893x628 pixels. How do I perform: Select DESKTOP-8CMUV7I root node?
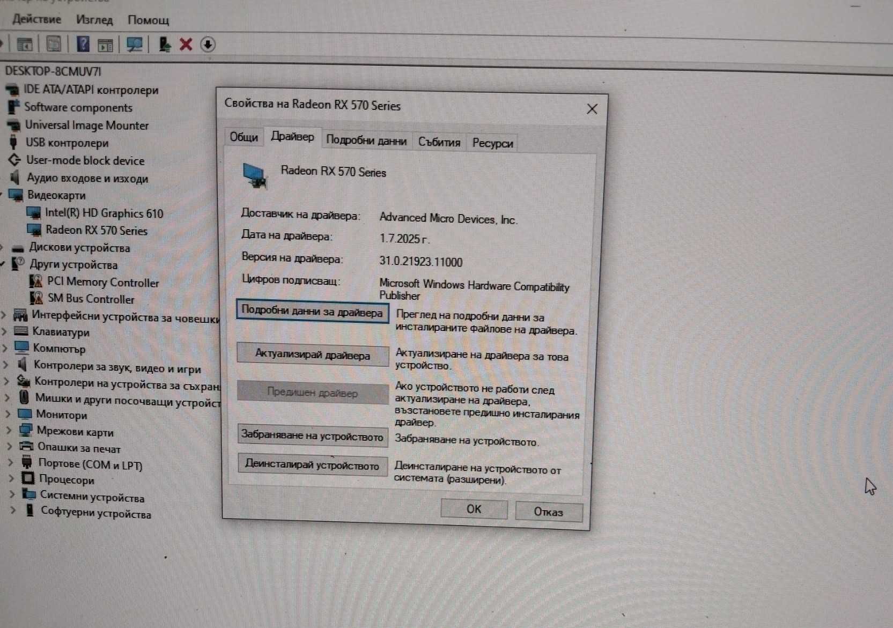click(53, 71)
